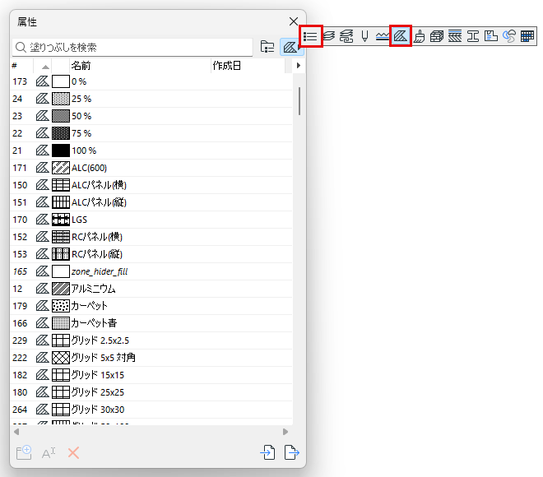Screen dimensions: 543x477
Task: Select the RCパネル(横) fill name
Action: coord(97,237)
